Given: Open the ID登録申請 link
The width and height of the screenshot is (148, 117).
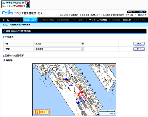Looking at the screenshot, I should pos(84,15).
